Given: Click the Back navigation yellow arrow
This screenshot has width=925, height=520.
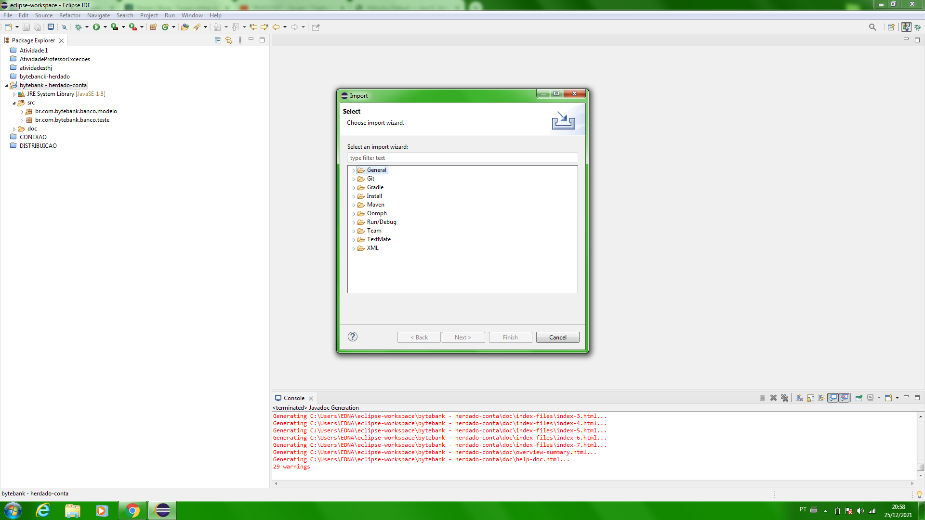Looking at the screenshot, I should click(x=276, y=27).
